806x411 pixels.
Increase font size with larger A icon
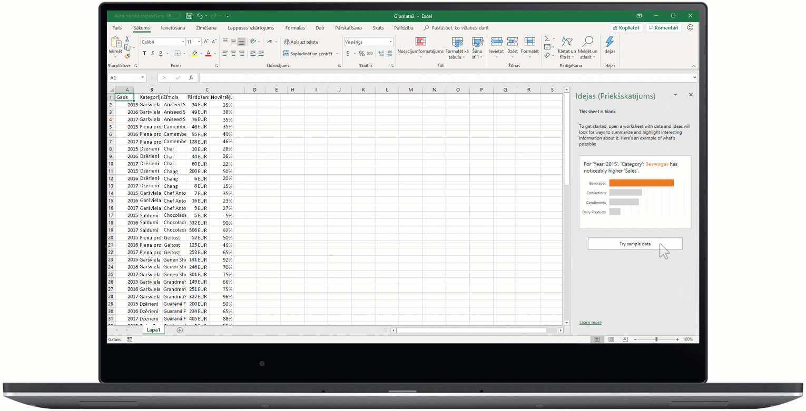tap(207, 42)
